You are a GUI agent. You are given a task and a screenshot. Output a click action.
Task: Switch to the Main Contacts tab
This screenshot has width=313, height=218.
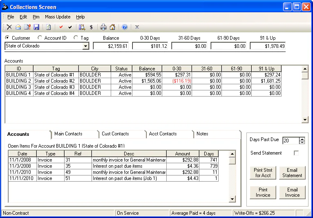pos(68,134)
